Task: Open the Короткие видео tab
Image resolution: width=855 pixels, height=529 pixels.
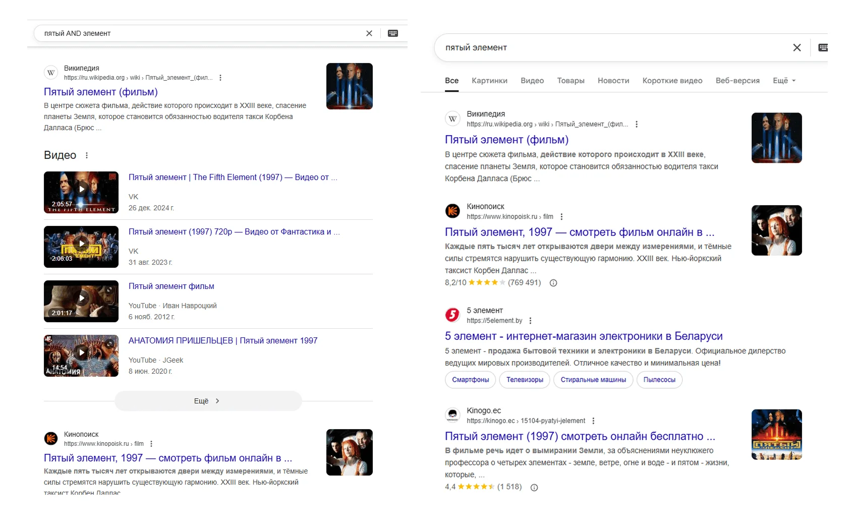Action: pyautogui.click(x=672, y=81)
